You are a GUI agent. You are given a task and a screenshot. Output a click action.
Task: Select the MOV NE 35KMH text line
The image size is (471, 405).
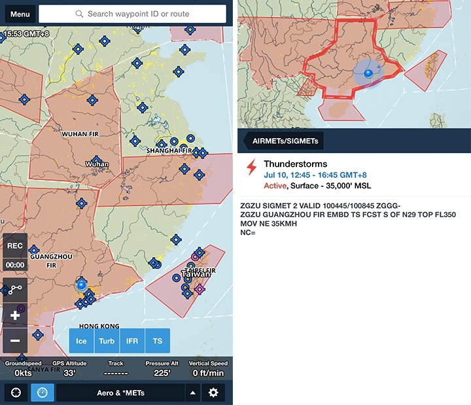[x=268, y=224]
